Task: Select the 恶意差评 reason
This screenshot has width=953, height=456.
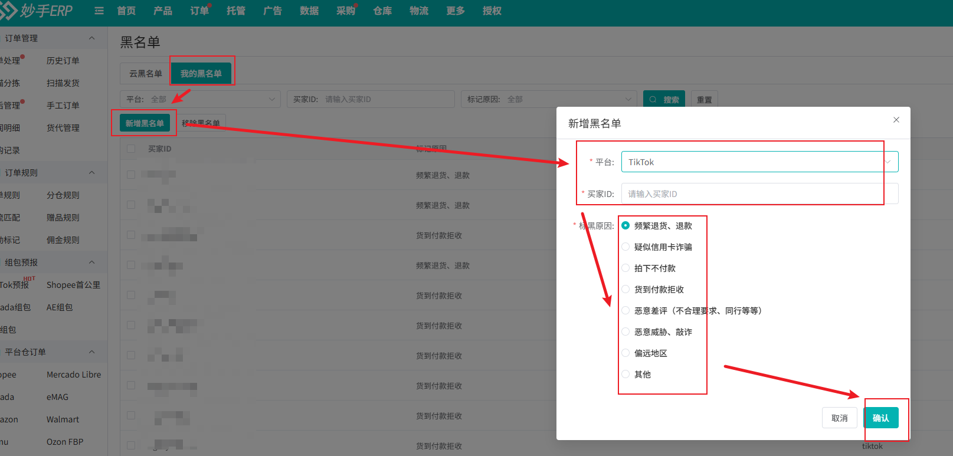Action: click(692, 310)
